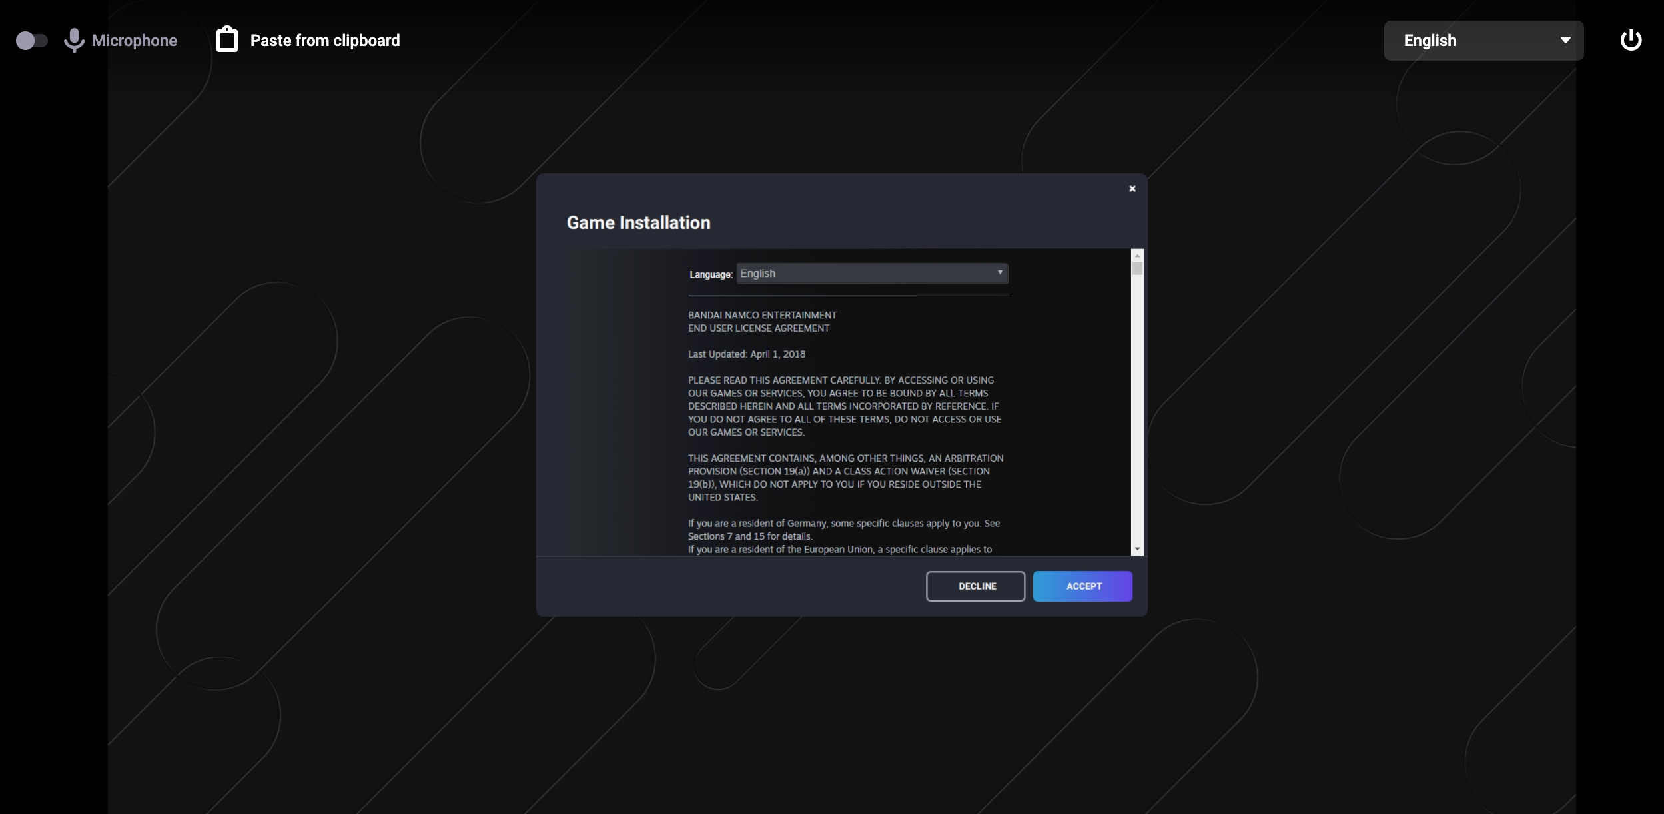Click 'BANDAI NAMCO ENTERTAINMENT' text
Image resolution: width=1664 pixels, height=814 pixels.
762,315
